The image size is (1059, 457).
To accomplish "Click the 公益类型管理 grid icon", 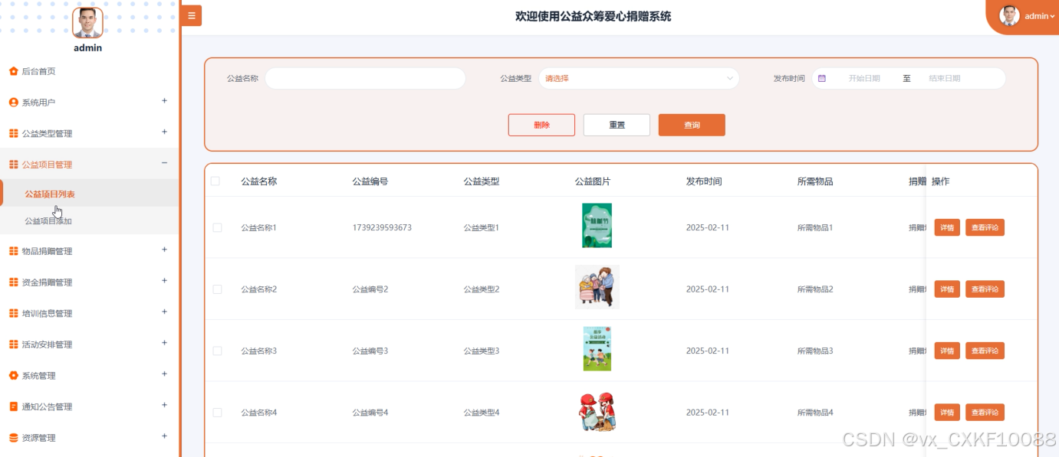I will [13, 133].
